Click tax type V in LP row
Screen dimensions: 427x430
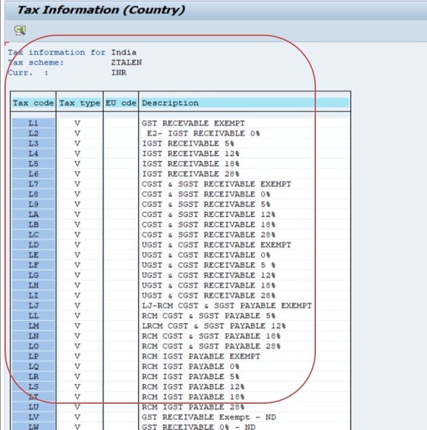tap(77, 356)
